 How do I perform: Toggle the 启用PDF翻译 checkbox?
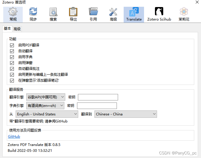12,45
